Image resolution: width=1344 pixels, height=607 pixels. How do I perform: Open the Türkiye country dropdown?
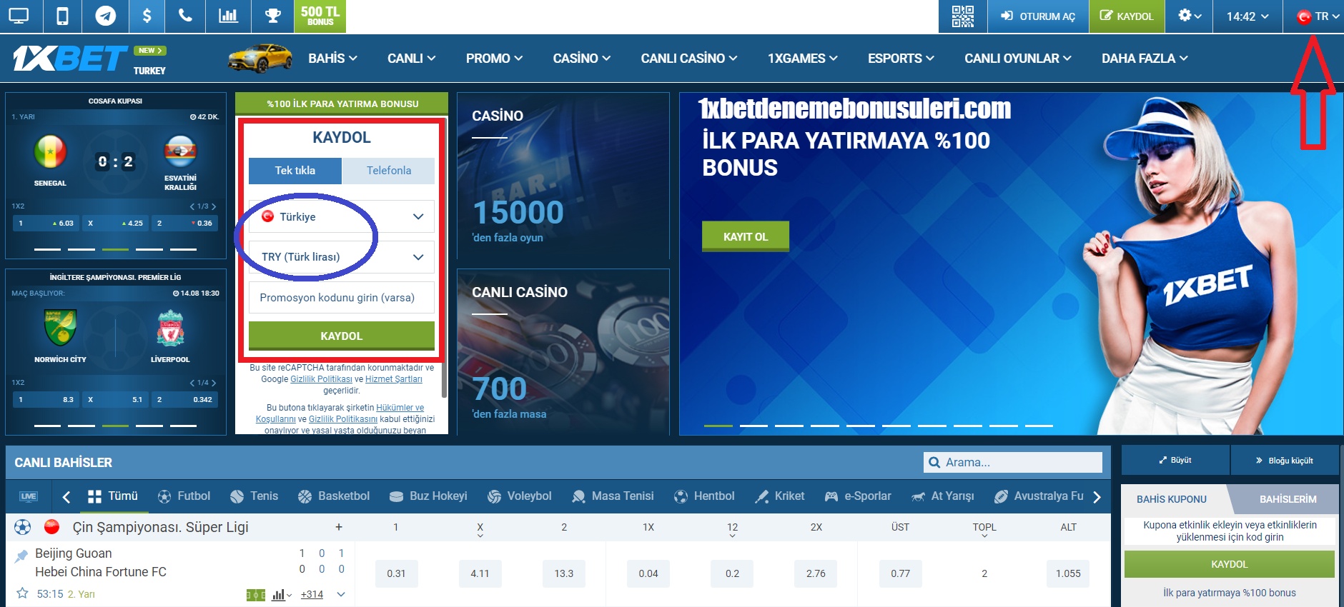[x=342, y=216]
